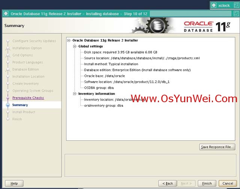The height and width of the screenshot is (189, 240).
Task: Select the Inventory location row
Action: (114, 100)
